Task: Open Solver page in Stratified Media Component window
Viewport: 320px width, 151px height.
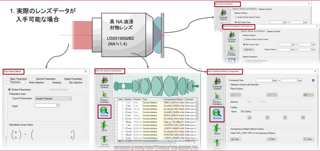Action: (x=217, y=129)
